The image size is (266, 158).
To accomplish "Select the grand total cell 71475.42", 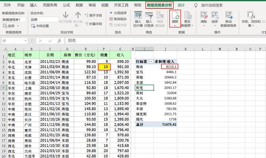I will point(165,124).
